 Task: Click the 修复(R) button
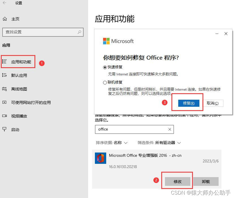tap(189, 103)
